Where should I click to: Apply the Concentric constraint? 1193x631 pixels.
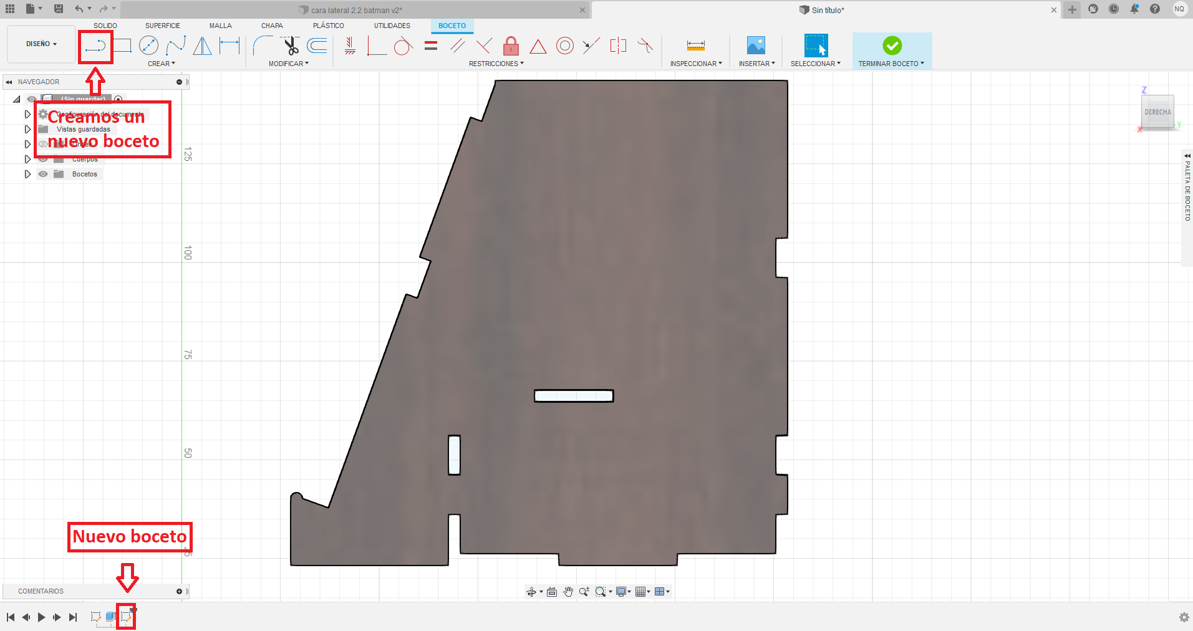pos(565,46)
